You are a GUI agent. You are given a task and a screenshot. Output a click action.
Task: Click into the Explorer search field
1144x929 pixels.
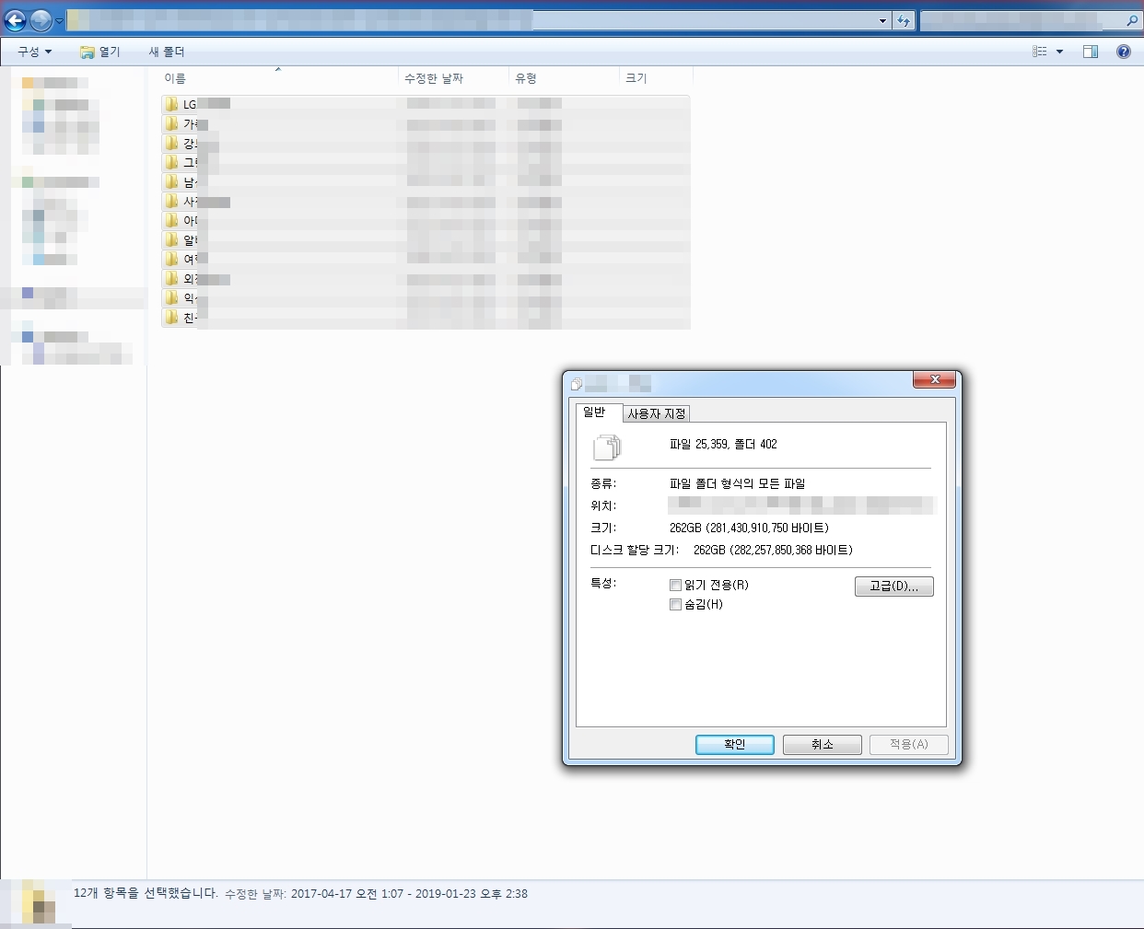[1022, 20]
